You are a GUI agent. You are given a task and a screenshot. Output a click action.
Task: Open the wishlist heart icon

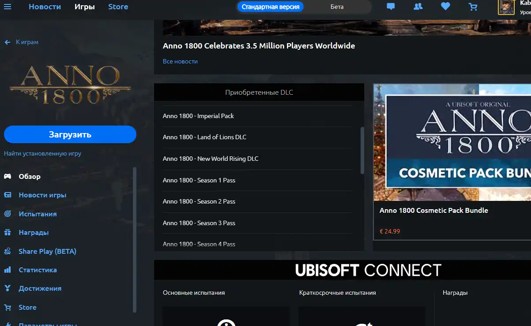[445, 7]
